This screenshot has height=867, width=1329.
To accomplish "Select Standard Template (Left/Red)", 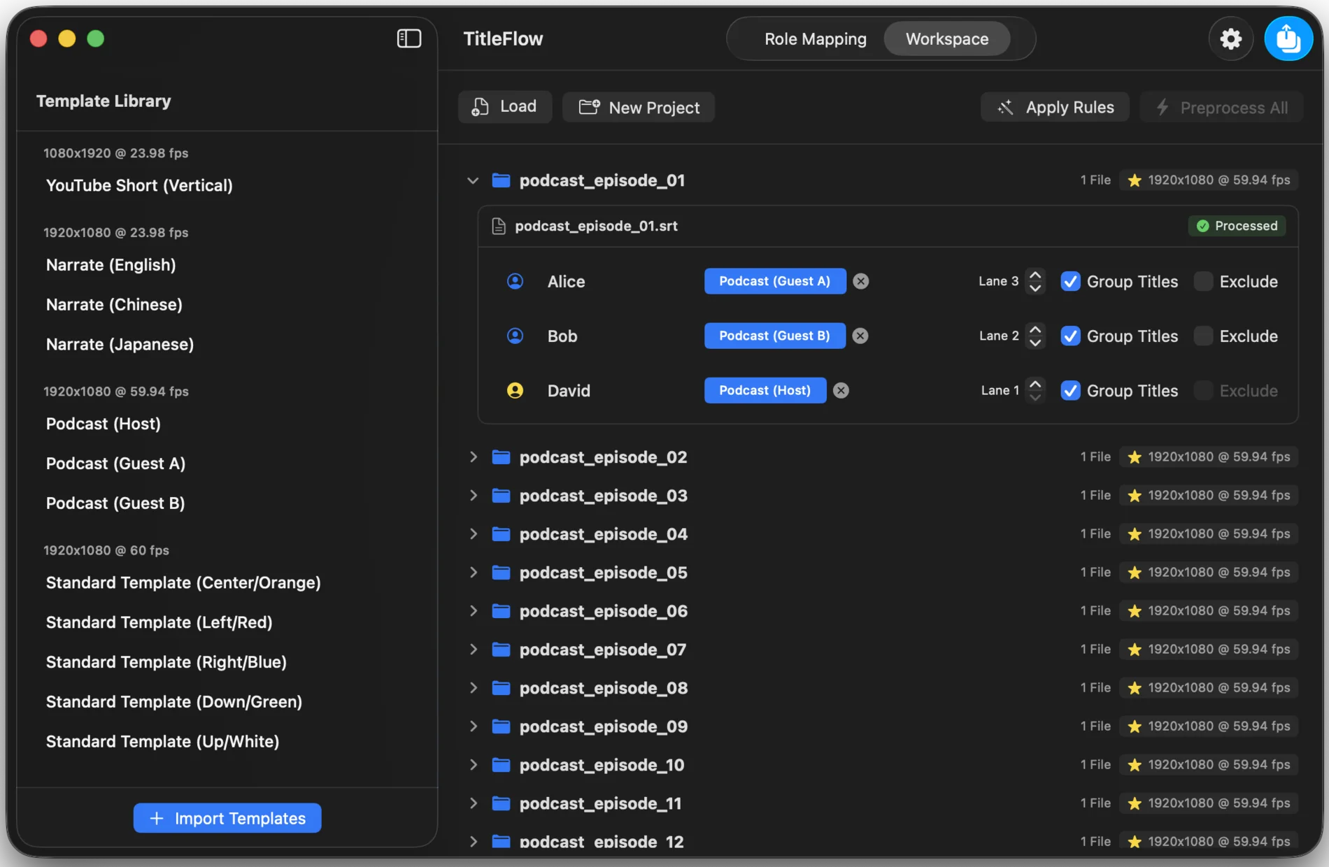I will [159, 622].
